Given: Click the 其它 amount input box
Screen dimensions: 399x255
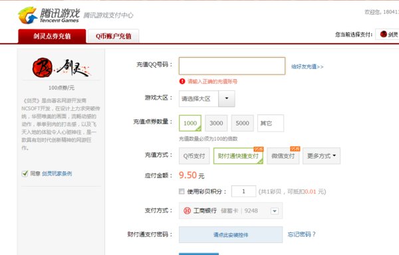Looking at the screenshot, I should tap(271, 123).
